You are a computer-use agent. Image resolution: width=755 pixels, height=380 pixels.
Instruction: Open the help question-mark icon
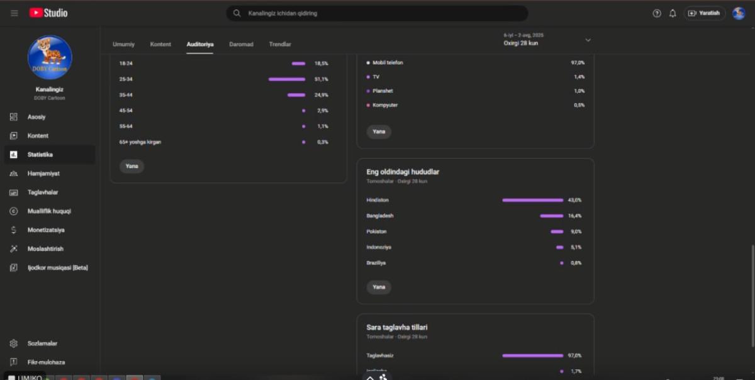(657, 13)
